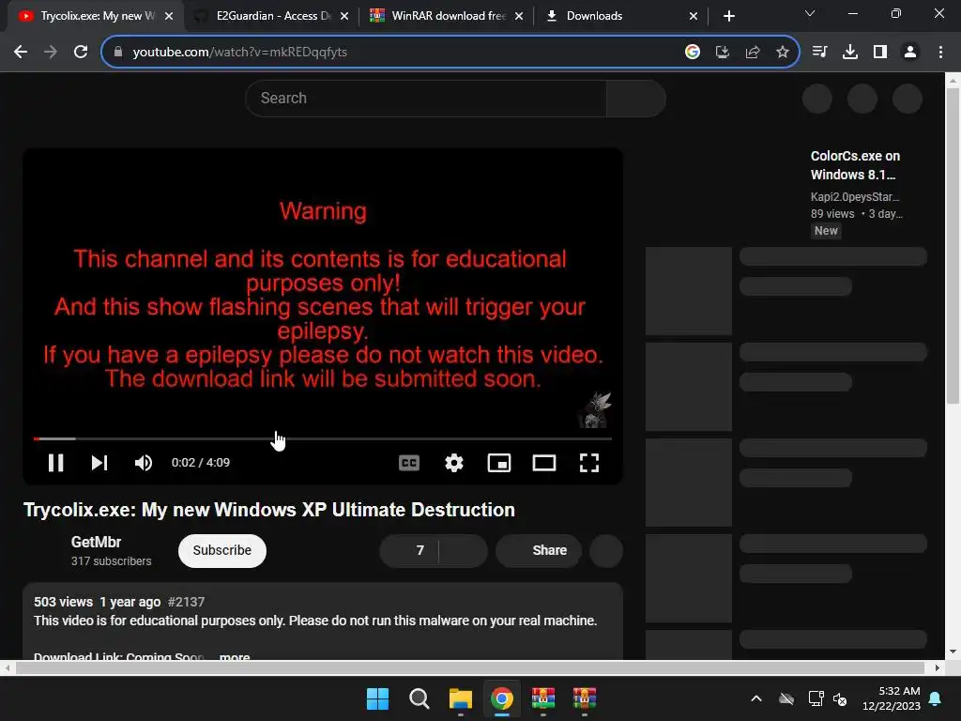The width and height of the screenshot is (961, 721).
Task: Subscribe to GetMbr channel
Action: click(x=221, y=550)
